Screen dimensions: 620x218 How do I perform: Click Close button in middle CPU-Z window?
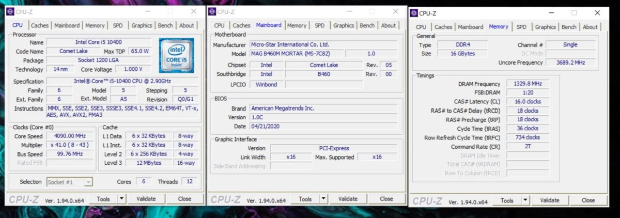tap(386, 199)
